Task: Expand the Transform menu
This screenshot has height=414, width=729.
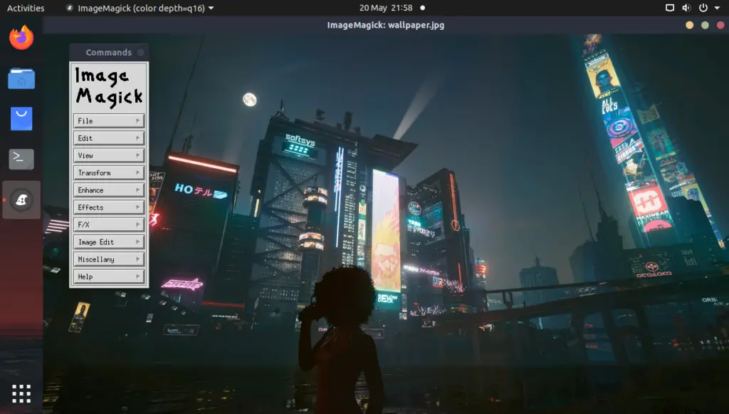Action: (109, 172)
